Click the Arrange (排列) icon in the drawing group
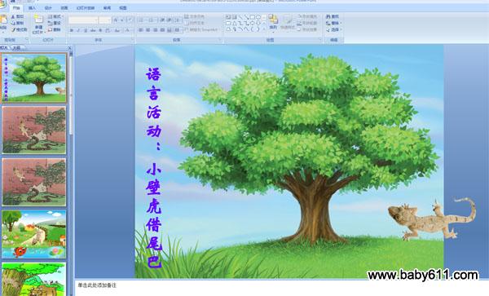The width and height of the screenshot is (489, 296). [274, 20]
